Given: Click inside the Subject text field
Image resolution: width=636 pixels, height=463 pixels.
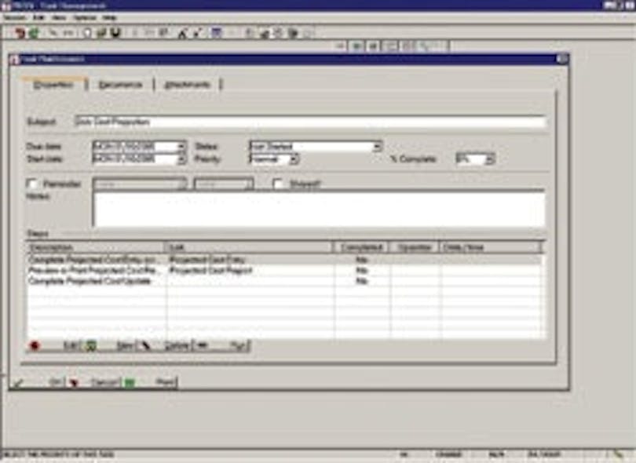Looking at the screenshot, I should 309,122.
